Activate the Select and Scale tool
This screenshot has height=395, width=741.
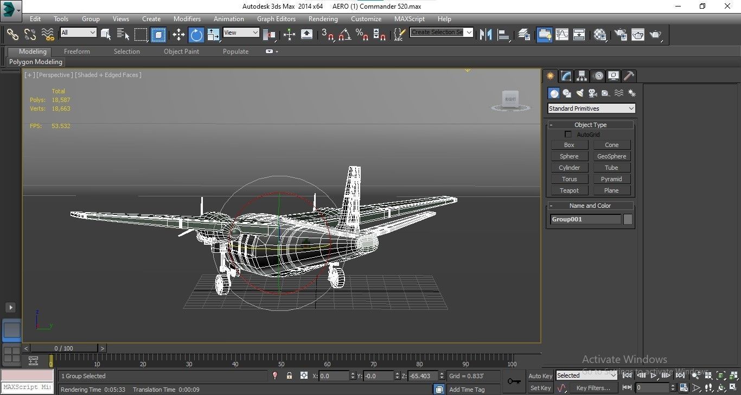(x=213, y=35)
